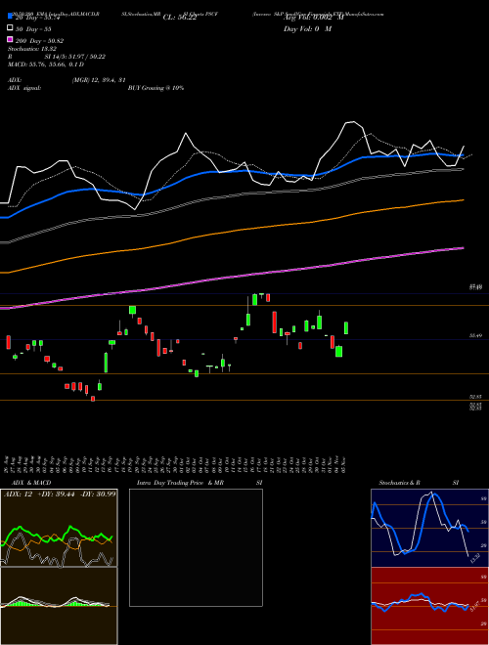The height and width of the screenshot is (645, 489).
Task: Click the 'MACD: 55.76, 55.66, 0.1 D' line
Action: [46, 64]
